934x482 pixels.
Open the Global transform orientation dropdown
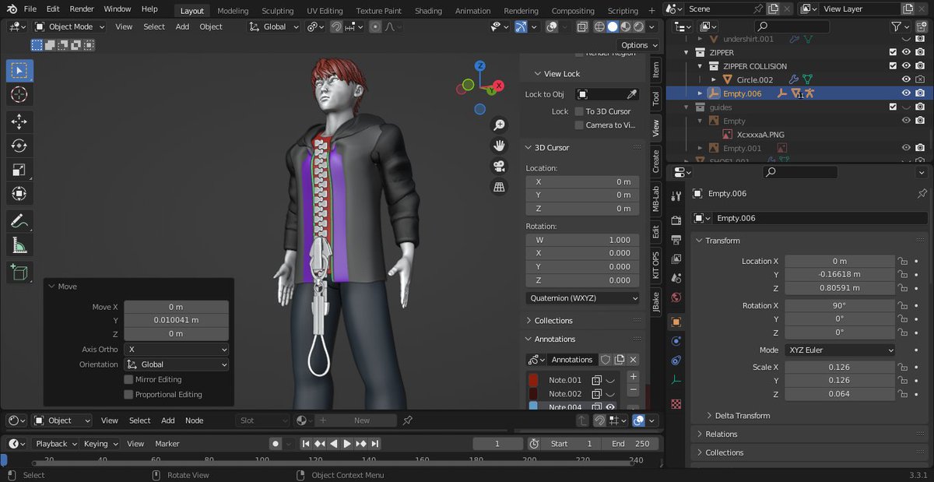point(274,26)
